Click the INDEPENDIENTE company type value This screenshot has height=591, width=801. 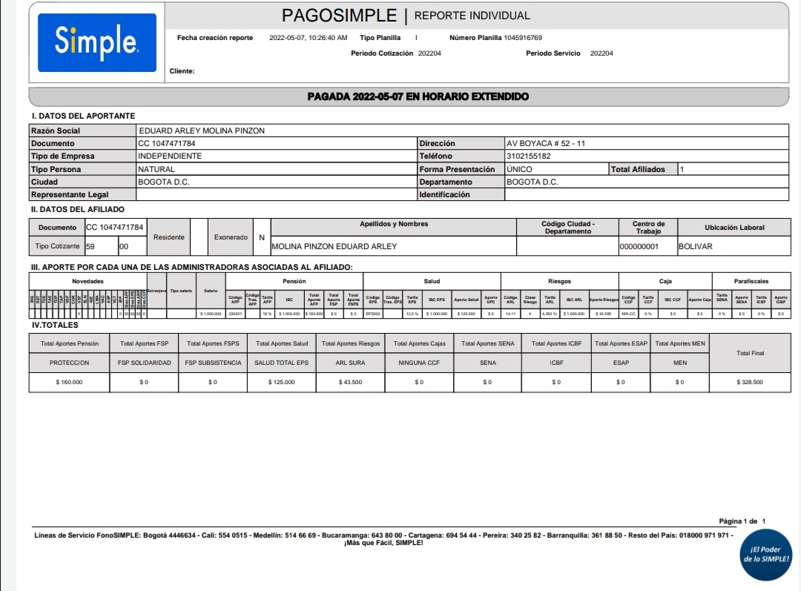pos(170,156)
